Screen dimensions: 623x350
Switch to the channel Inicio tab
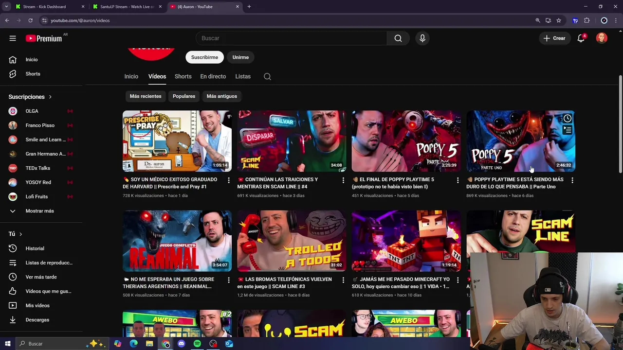131,76
